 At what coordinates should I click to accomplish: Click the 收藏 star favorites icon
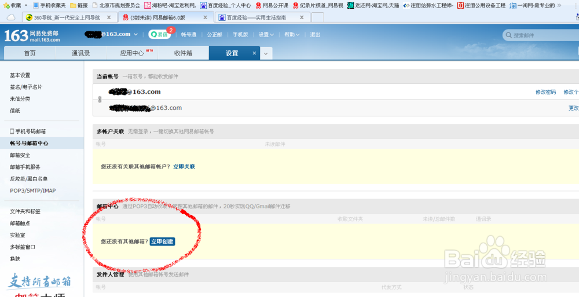(x=6, y=6)
